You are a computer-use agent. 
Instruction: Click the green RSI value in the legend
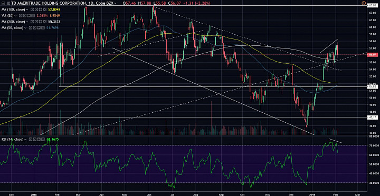tap(52, 140)
